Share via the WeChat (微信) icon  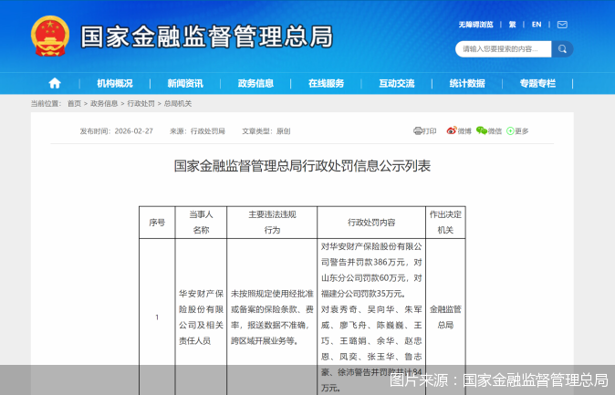coord(489,131)
